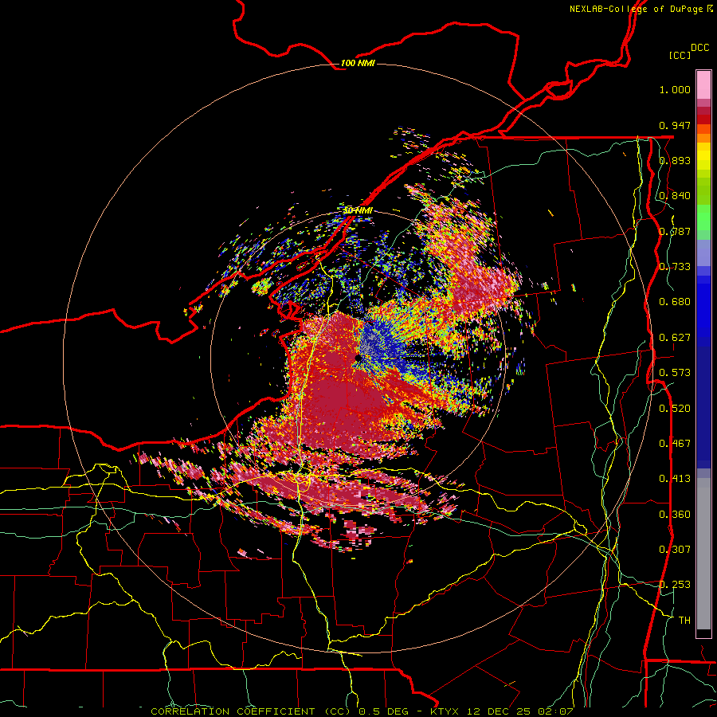Click the KTYX station identifier in caption
717x717 pixels.
pyautogui.click(x=444, y=711)
